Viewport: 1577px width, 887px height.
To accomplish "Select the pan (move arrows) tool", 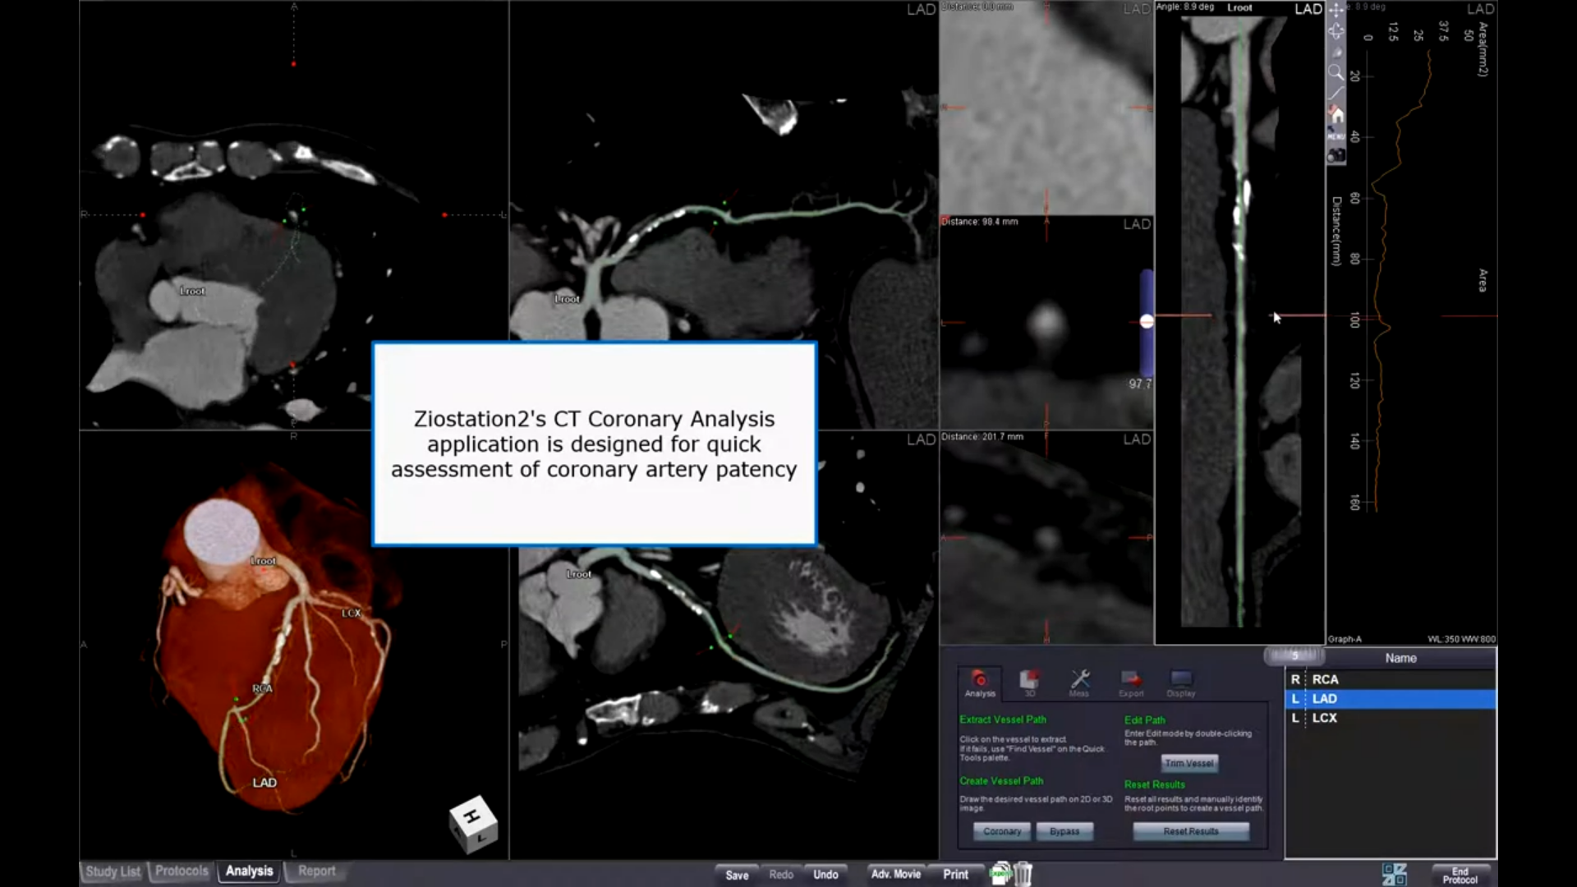I will click(x=1336, y=11).
